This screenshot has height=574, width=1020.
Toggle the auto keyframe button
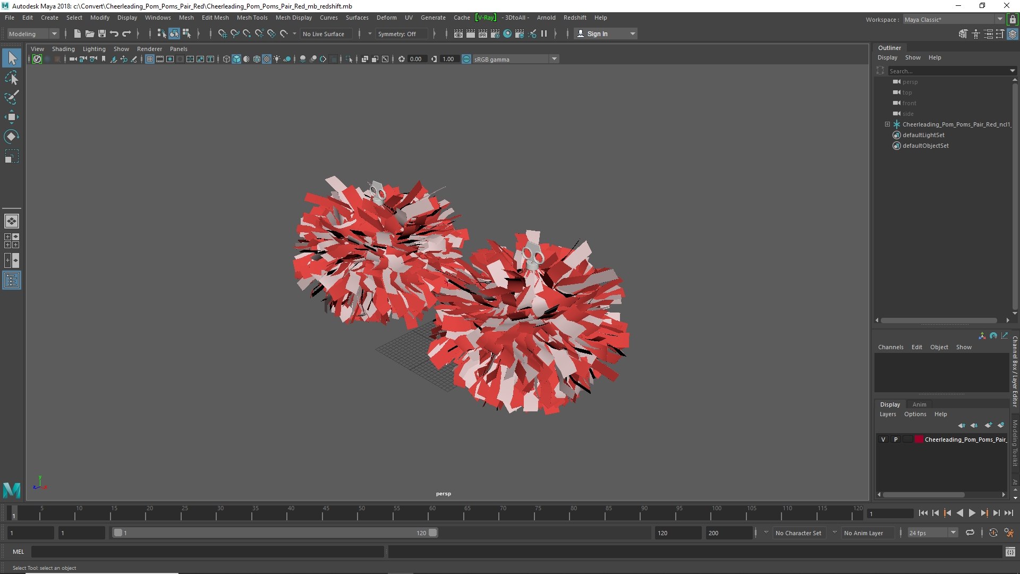click(993, 533)
